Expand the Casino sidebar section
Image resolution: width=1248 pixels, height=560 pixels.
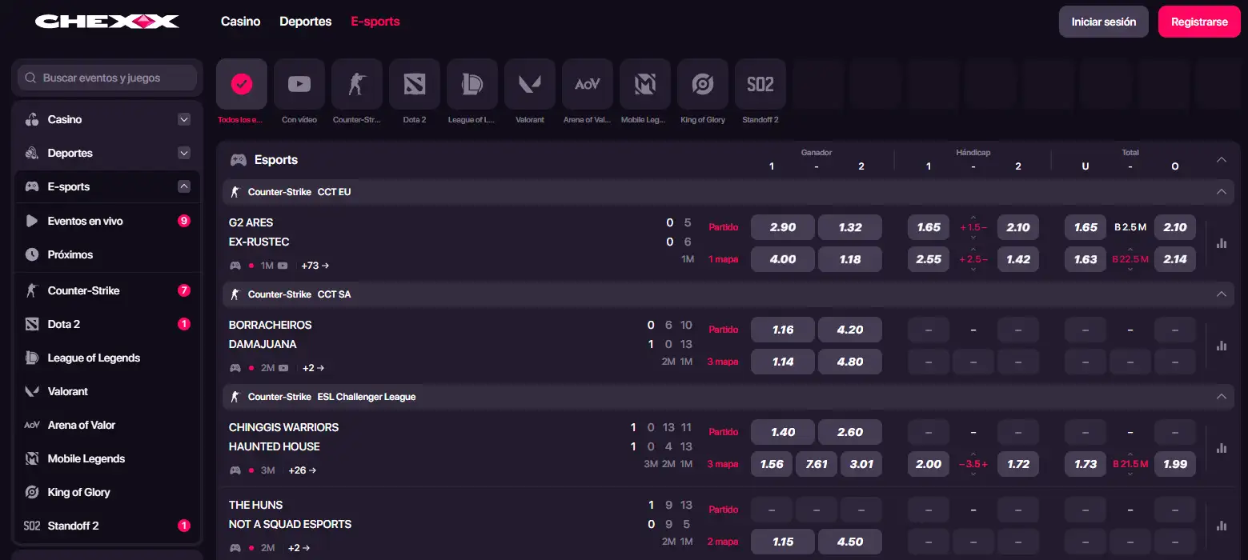point(184,119)
